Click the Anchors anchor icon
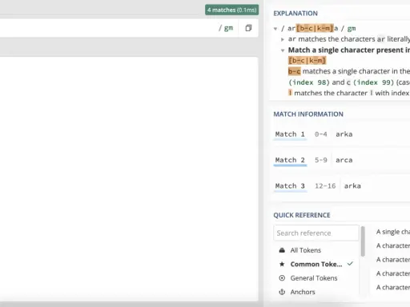The height and width of the screenshot is (307, 410). [x=282, y=292]
